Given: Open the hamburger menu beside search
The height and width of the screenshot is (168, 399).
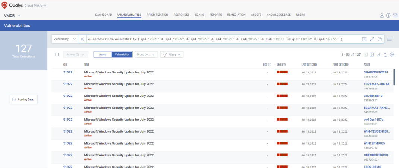Looking at the screenshot, I should pos(389,39).
